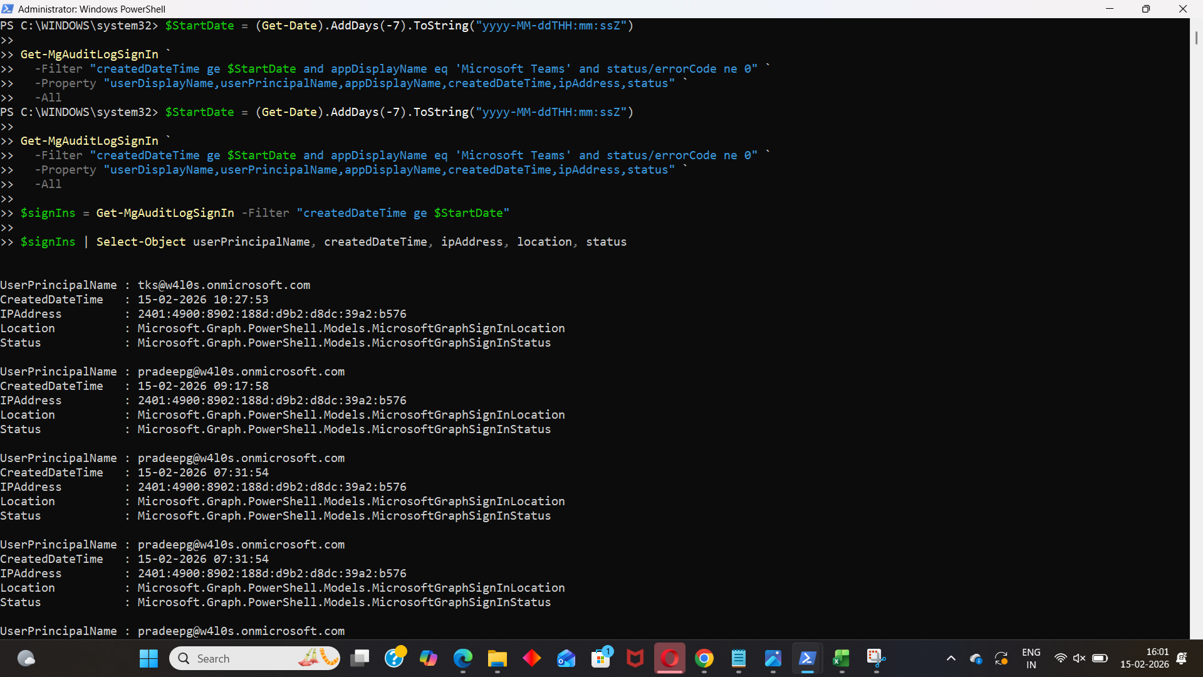This screenshot has height=677, width=1203.
Task: Open Google Chrome from taskbar
Action: click(x=704, y=658)
